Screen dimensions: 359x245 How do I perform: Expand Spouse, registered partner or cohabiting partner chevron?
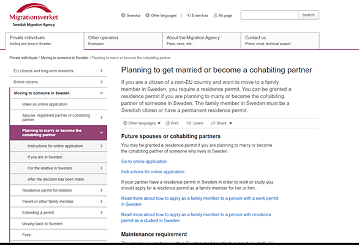pyautogui.click(x=102, y=117)
